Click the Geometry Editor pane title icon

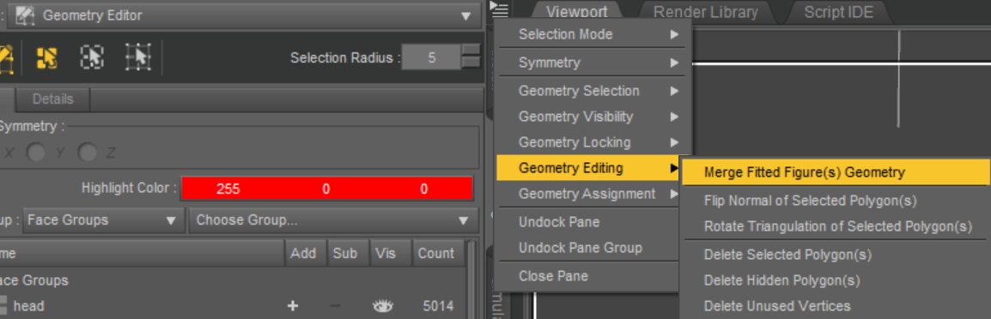[25, 15]
